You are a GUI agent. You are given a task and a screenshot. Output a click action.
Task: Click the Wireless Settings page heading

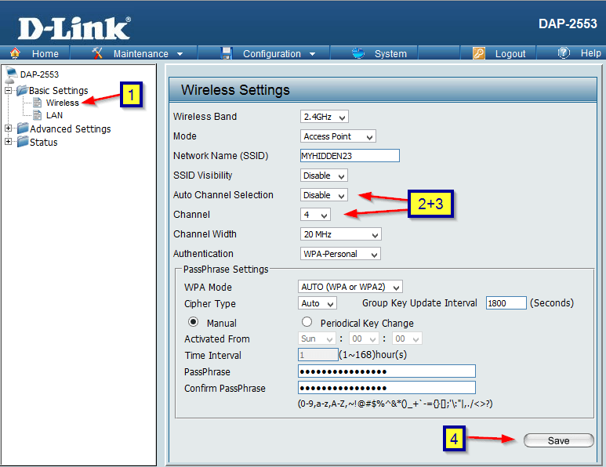pos(235,90)
